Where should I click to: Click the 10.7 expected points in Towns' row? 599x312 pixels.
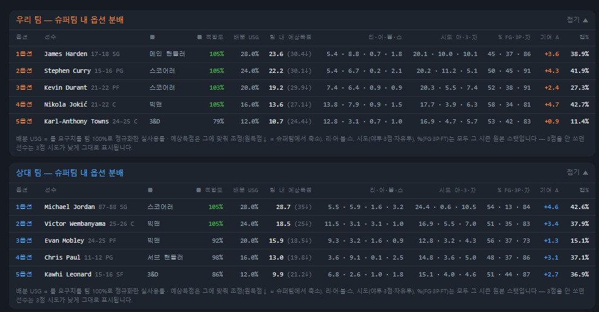coord(276,122)
